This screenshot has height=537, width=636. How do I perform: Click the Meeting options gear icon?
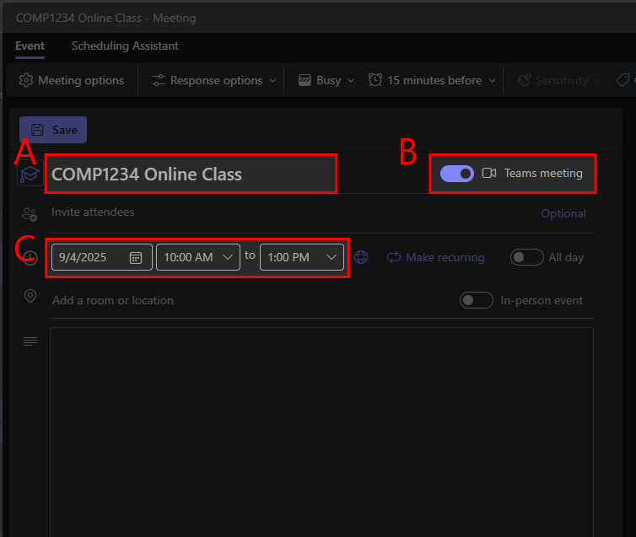coord(26,80)
